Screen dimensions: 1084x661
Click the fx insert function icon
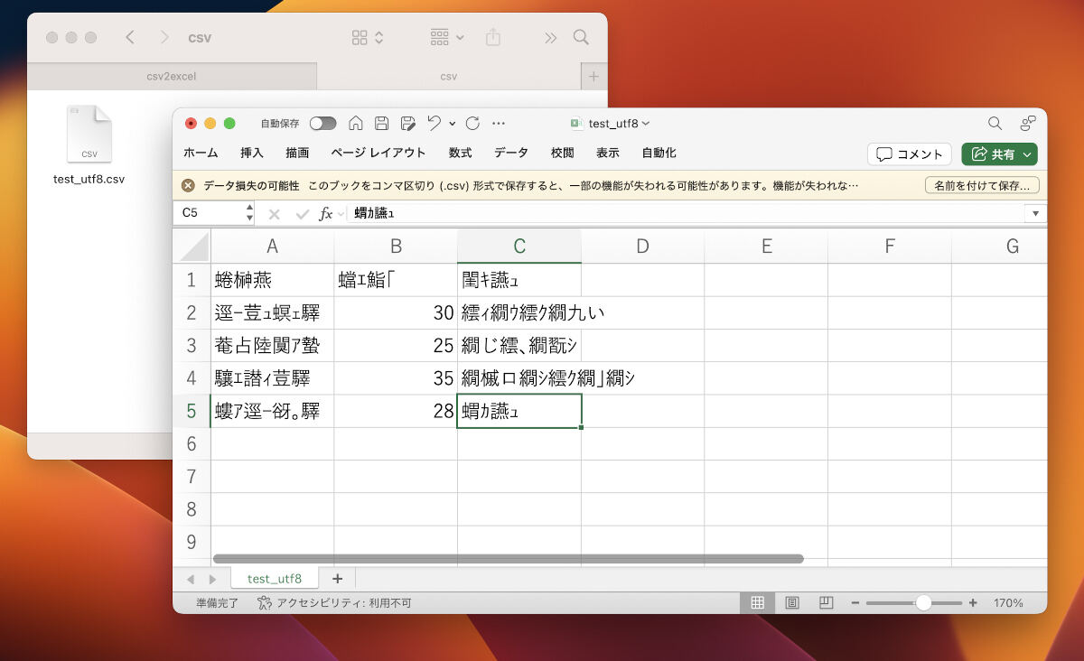point(325,214)
